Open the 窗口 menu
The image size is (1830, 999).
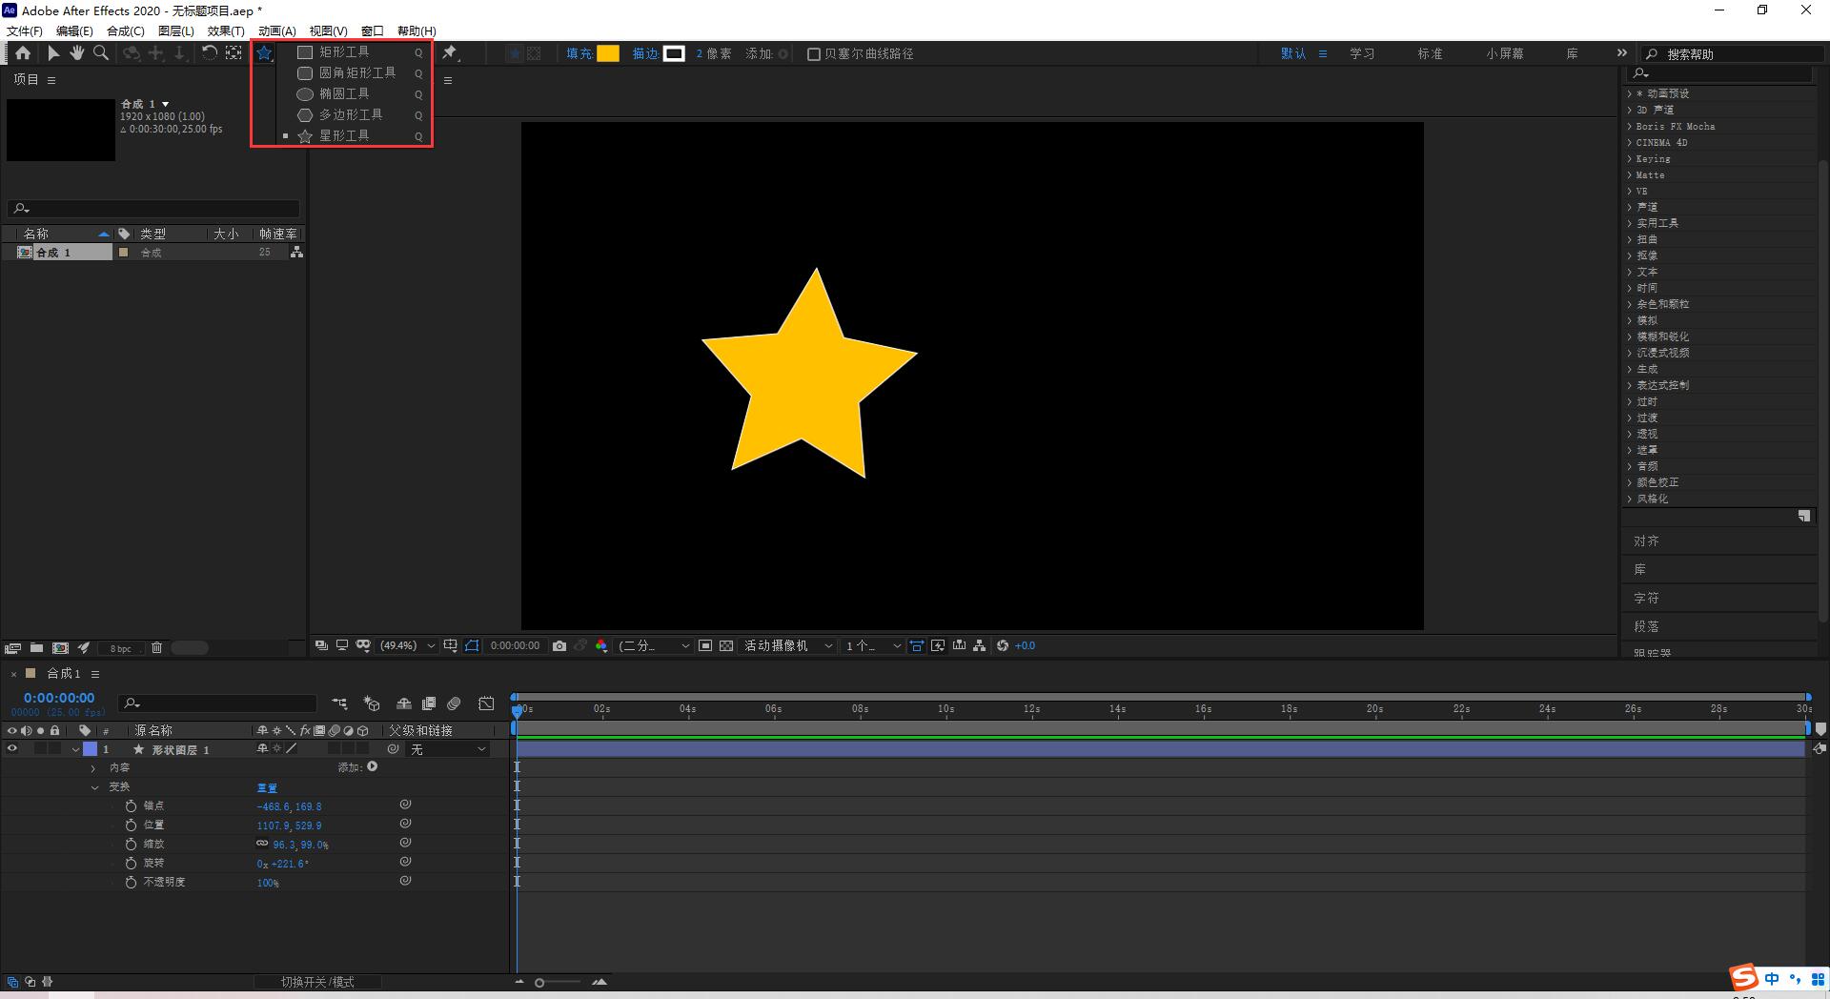pos(373,31)
